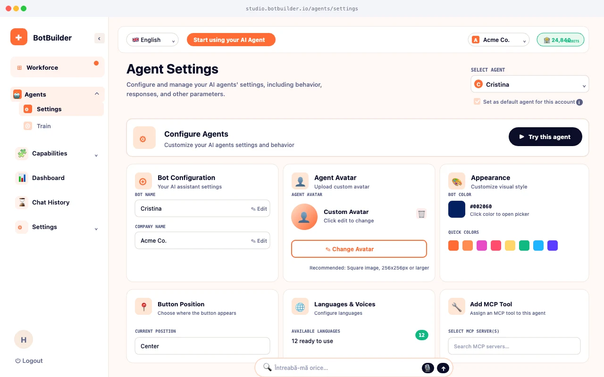The image size is (604, 377).
Task: Open the bot color picker #002060 swatch
Action: coord(457,209)
